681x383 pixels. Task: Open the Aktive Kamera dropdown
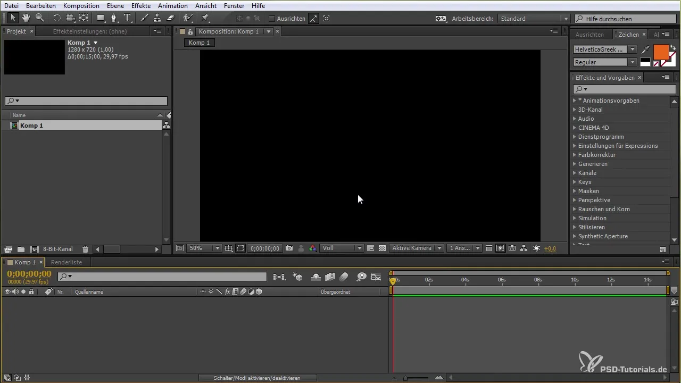(417, 248)
